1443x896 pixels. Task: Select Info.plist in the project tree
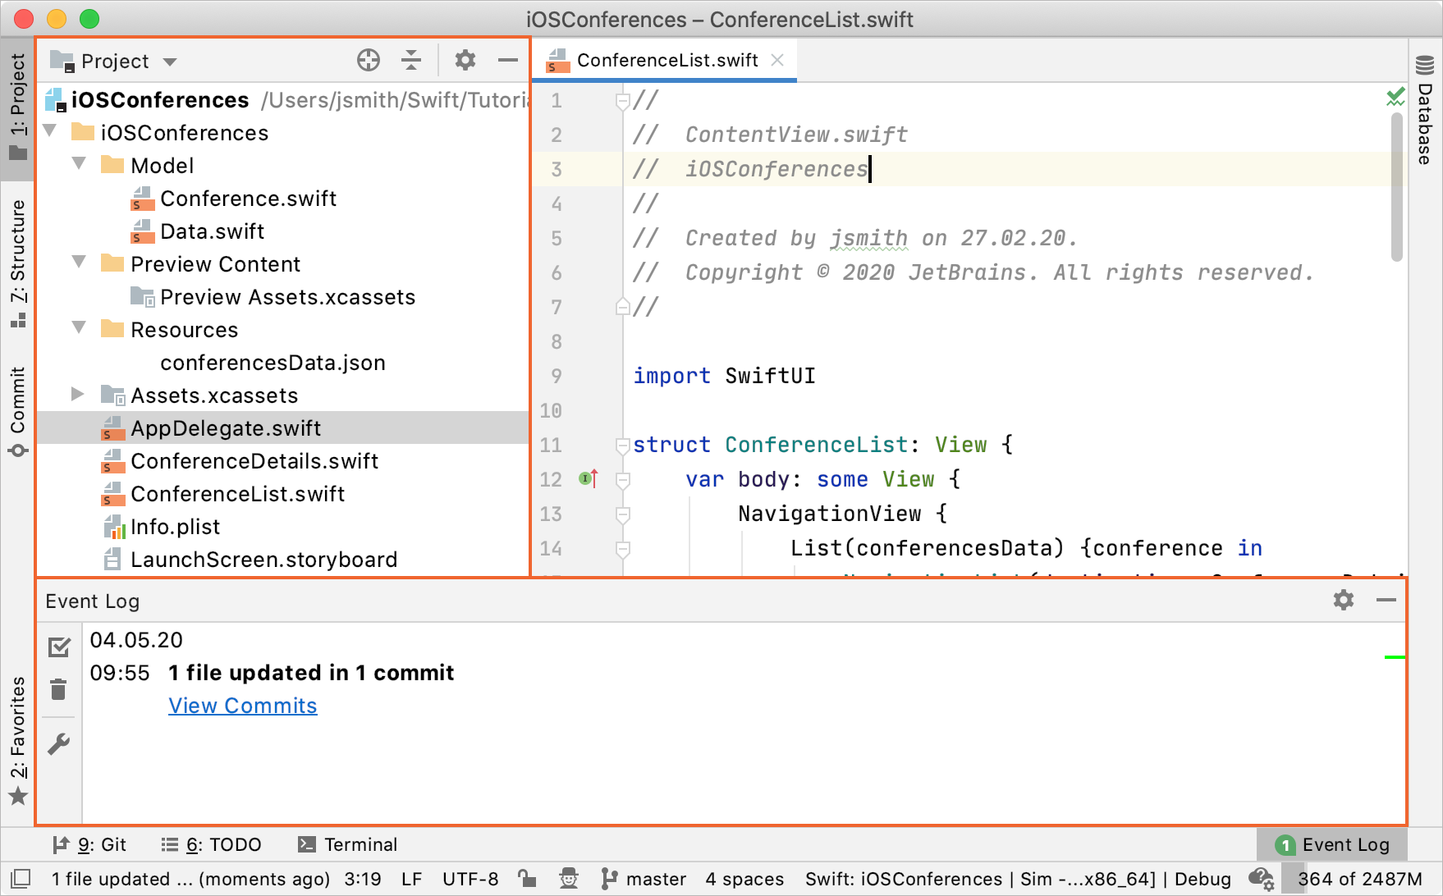pos(175,527)
